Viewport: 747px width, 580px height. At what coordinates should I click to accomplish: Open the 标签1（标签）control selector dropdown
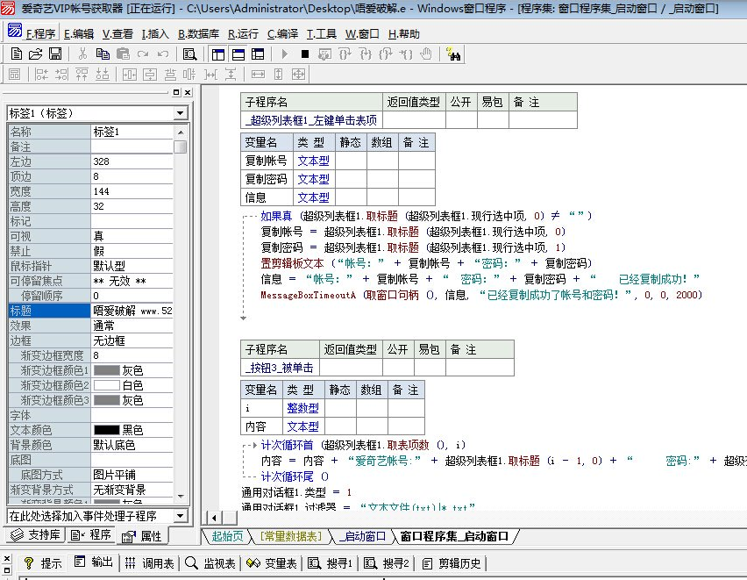click(x=180, y=112)
